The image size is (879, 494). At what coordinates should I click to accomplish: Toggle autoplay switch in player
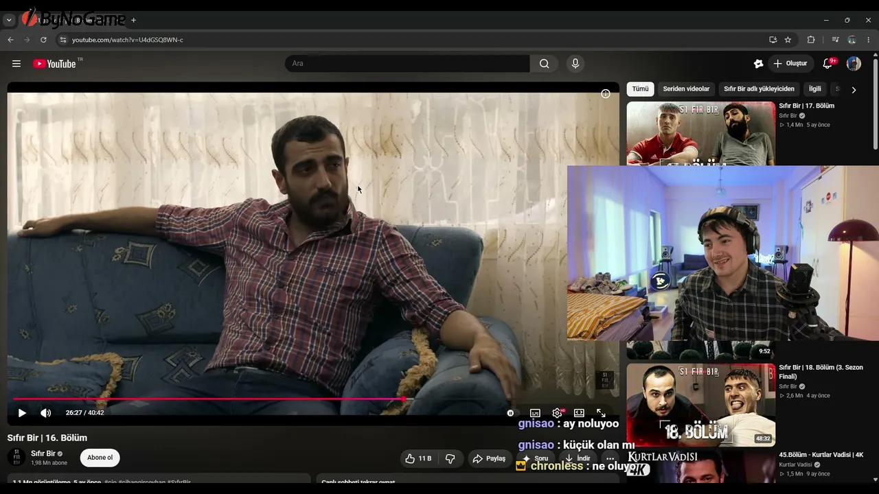pyautogui.click(x=510, y=413)
